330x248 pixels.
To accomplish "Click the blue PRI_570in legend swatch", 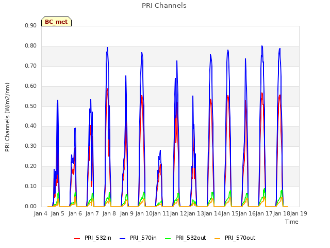I will pos(123,239).
